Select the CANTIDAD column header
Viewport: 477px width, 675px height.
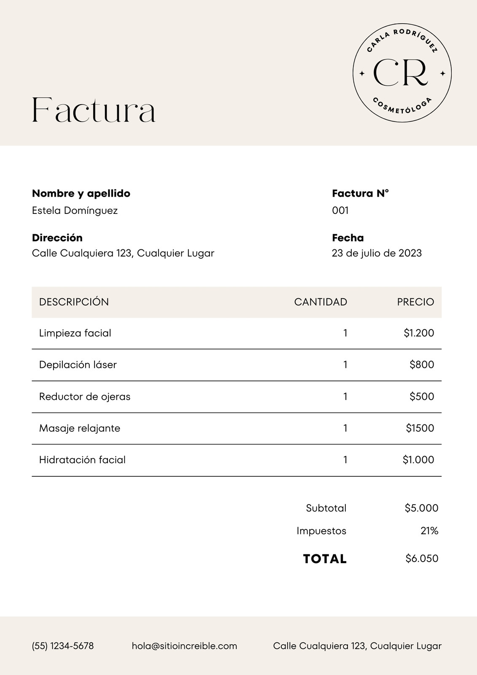(x=321, y=302)
